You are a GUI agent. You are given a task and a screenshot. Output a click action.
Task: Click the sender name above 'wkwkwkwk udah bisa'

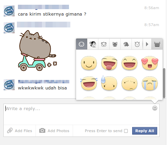(x=44, y=82)
